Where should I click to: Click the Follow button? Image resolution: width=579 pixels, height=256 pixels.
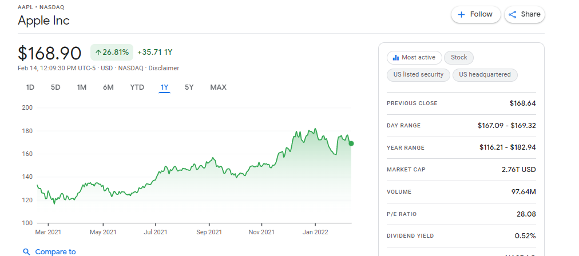(x=475, y=14)
